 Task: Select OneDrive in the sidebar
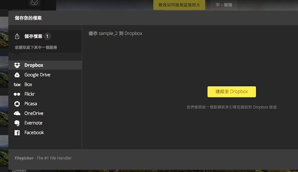click(x=45, y=113)
